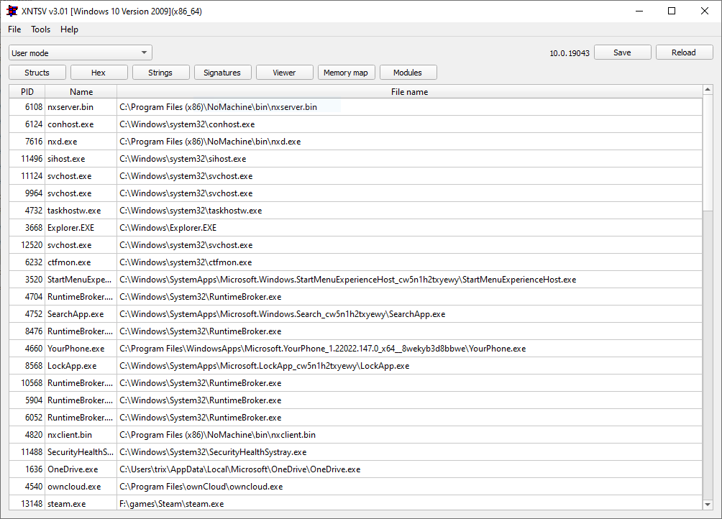
Task: Select the nxclient.bin process name
Action: (x=70, y=435)
